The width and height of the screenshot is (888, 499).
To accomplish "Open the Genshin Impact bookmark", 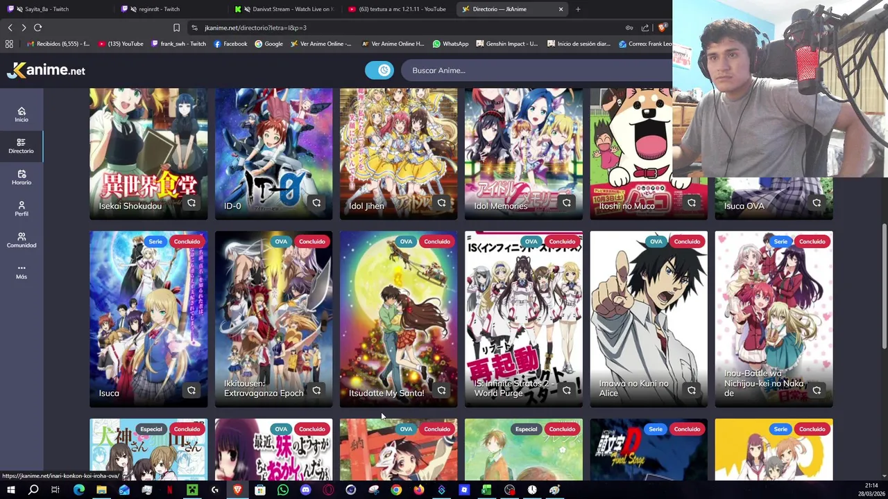I will coord(507,44).
